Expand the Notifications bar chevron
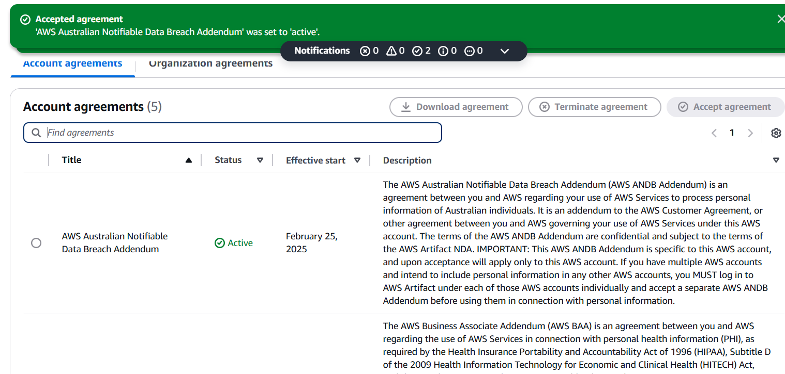Image resolution: width=785 pixels, height=374 pixels. [x=505, y=51]
